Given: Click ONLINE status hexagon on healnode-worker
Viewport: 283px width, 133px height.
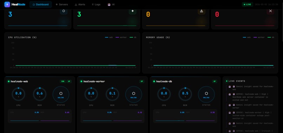Looking at the screenshot, I should point(133,94).
